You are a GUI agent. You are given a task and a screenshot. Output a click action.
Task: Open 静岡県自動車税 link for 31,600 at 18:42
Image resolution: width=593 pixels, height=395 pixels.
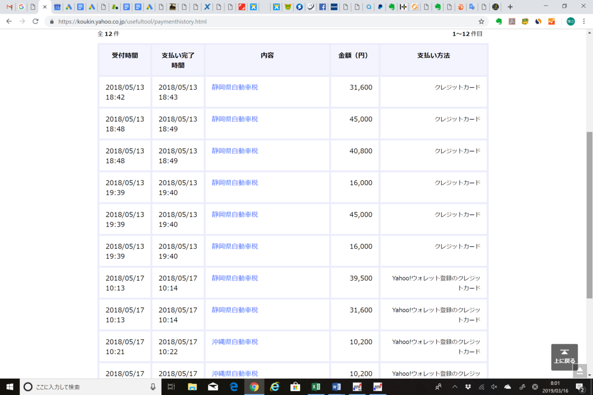coord(235,87)
